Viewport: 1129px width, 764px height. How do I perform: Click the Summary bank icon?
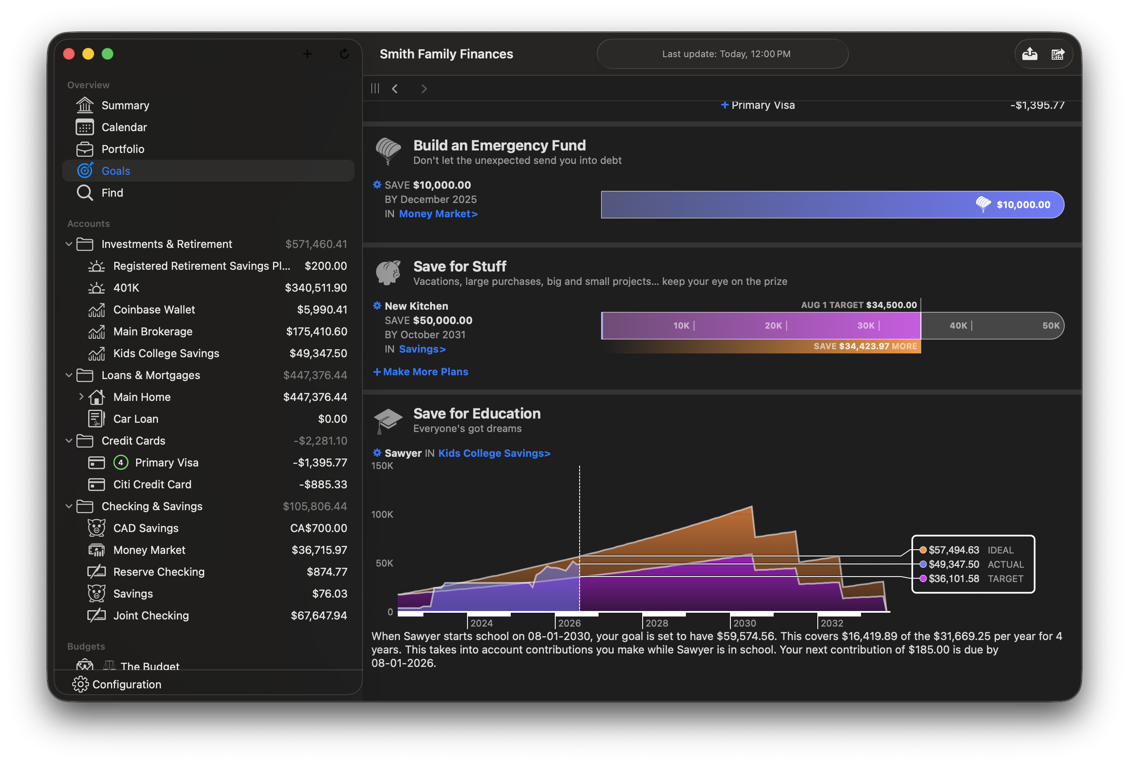coord(84,105)
